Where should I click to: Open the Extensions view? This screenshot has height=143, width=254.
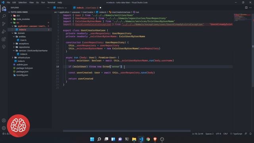point(4,39)
